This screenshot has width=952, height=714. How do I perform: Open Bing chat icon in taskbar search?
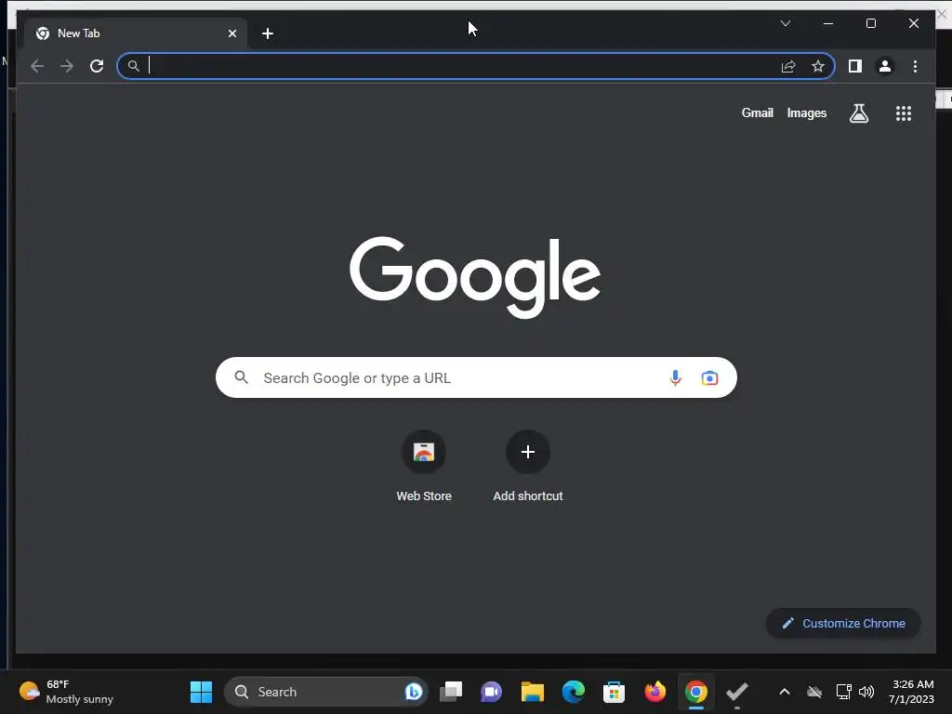click(x=414, y=692)
